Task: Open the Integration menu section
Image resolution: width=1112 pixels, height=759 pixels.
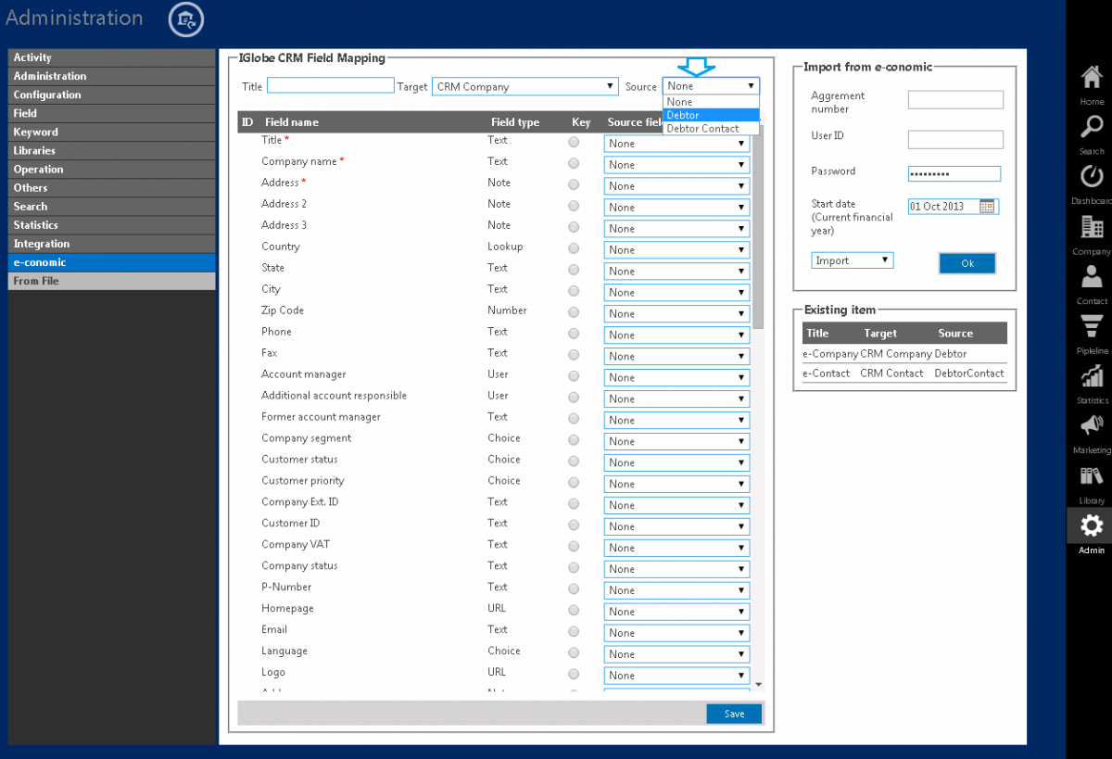Action: pyautogui.click(x=112, y=244)
